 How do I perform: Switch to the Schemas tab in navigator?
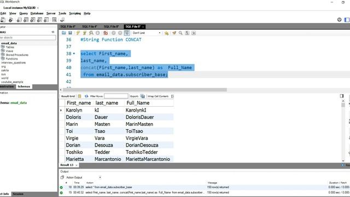[x=24, y=86]
